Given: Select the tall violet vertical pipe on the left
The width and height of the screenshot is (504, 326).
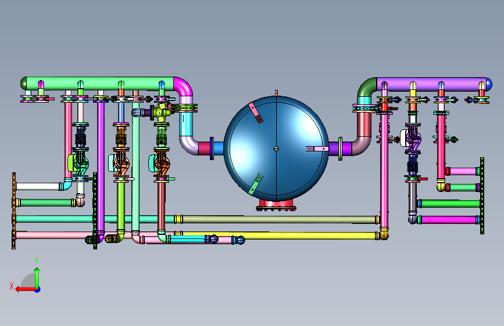Looking at the screenshot, I should [x=101, y=167].
